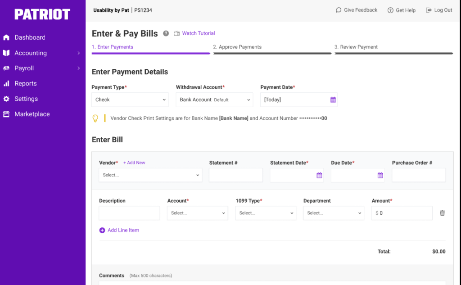Image resolution: width=461 pixels, height=285 pixels.
Task: Click into the Description field
Action: coord(129,213)
